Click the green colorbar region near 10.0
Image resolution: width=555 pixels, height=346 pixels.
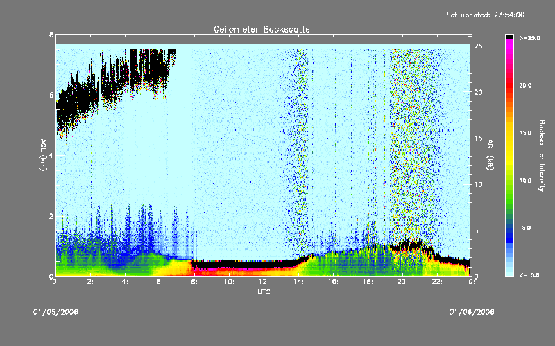[509, 181]
